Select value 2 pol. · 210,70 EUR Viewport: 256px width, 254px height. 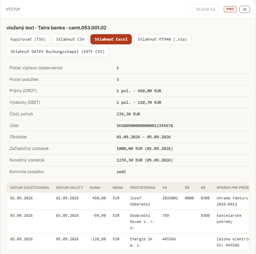[x=139, y=102]
